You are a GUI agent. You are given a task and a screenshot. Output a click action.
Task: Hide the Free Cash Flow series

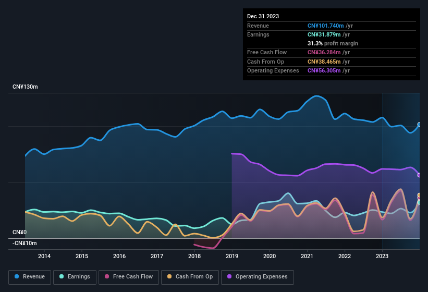click(x=129, y=276)
